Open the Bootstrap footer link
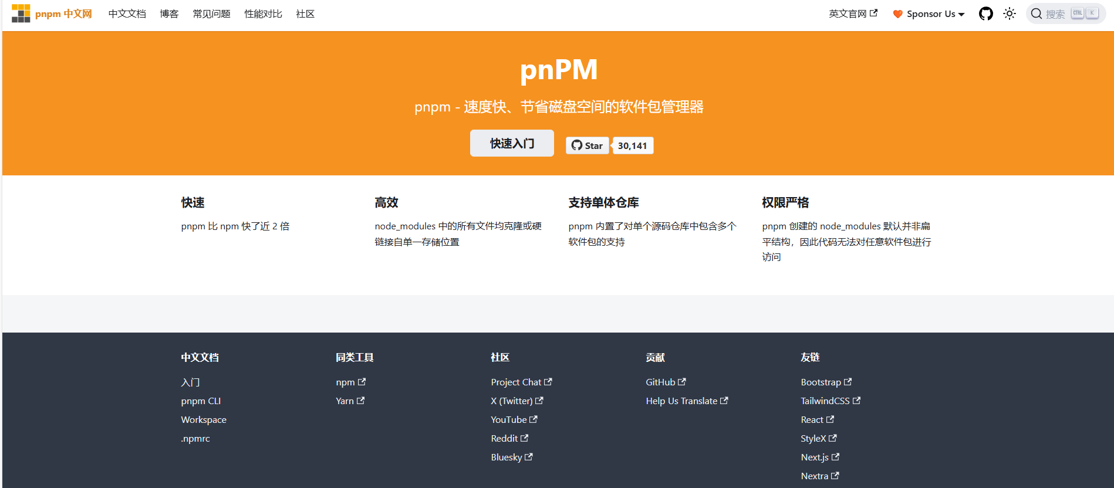Viewport: 1114px width, 488px height. tap(826, 382)
